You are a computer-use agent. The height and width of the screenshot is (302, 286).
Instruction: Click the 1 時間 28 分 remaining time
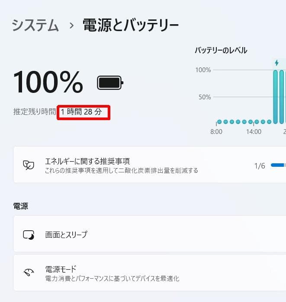point(81,112)
